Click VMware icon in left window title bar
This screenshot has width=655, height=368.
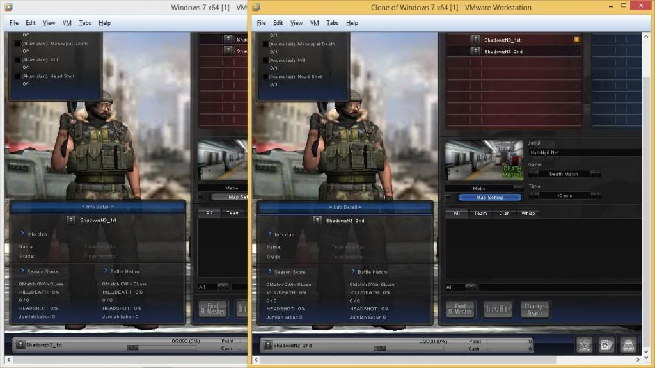pyautogui.click(x=8, y=7)
